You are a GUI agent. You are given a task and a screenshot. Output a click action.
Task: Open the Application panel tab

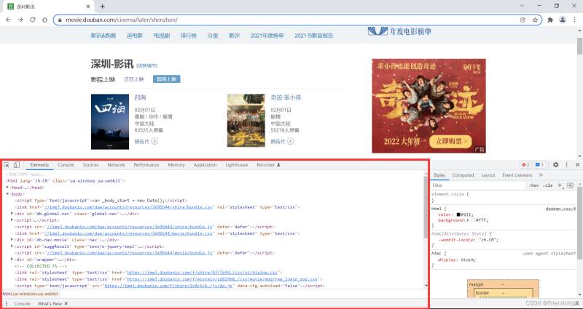(205, 165)
